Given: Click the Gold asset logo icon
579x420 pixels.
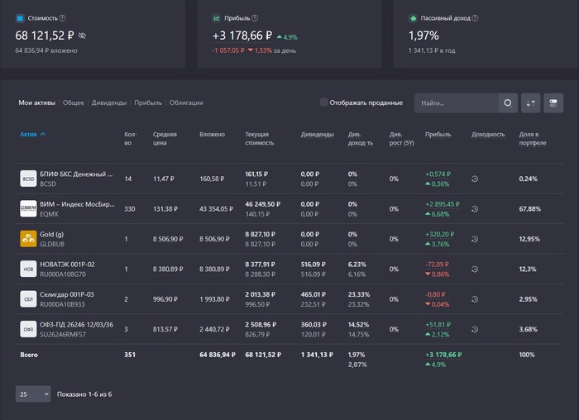Looking at the screenshot, I should [28, 239].
